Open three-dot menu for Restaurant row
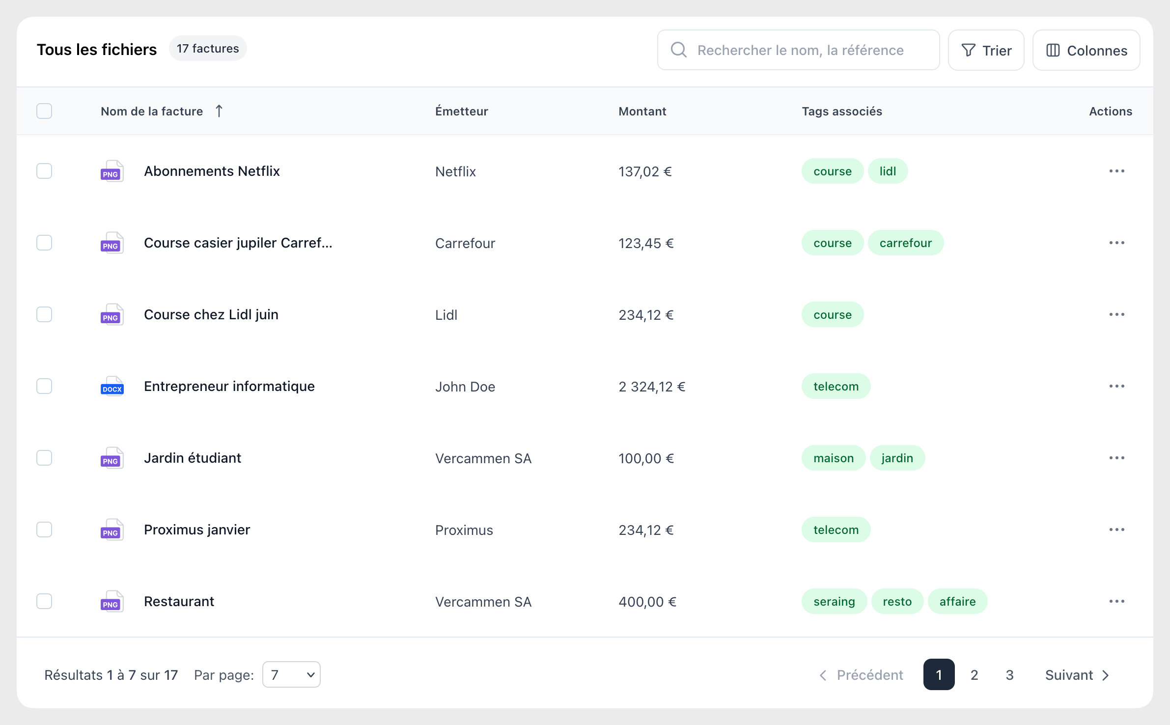 pyautogui.click(x=1116, y=601)
